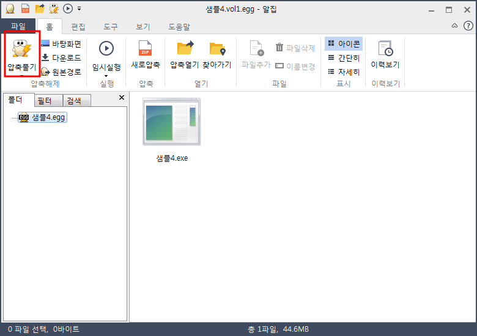Run the 임시실행 temporary execute button
This screenshot has height=336, width=477.
106,56
